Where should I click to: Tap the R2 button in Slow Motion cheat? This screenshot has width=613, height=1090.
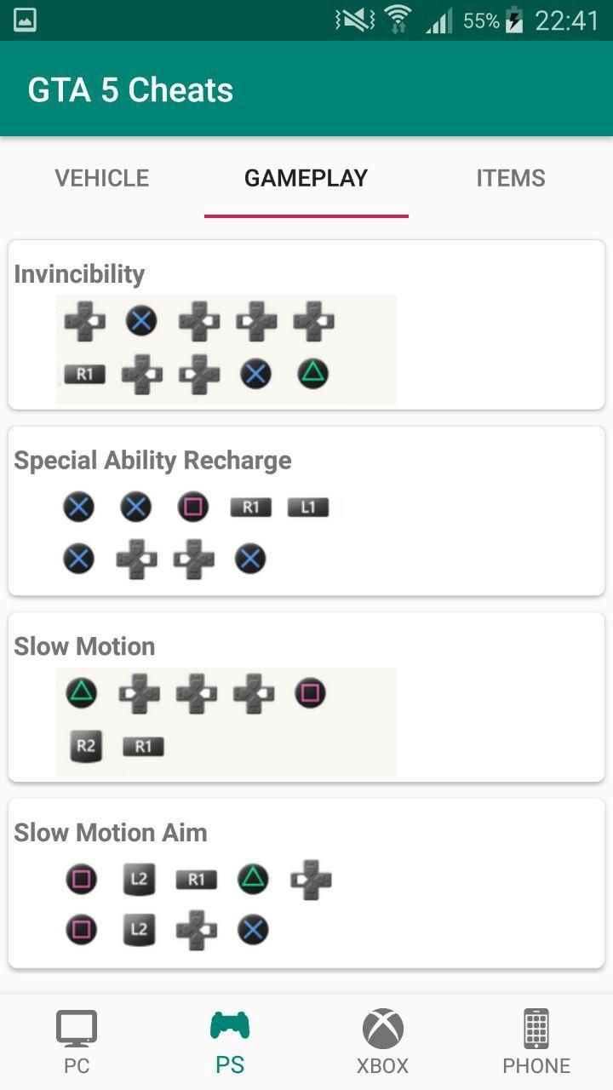point(85,746)
